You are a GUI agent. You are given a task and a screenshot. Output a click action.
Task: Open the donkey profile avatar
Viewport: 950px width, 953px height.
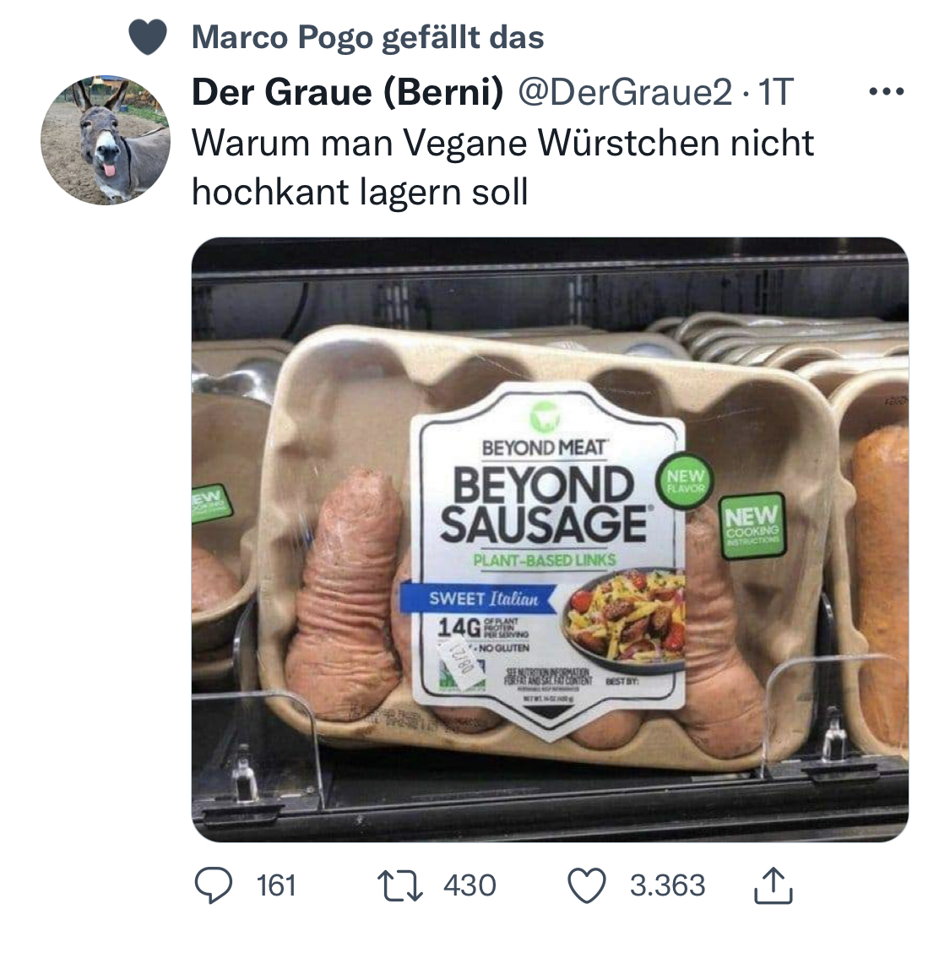pos(106,141)
